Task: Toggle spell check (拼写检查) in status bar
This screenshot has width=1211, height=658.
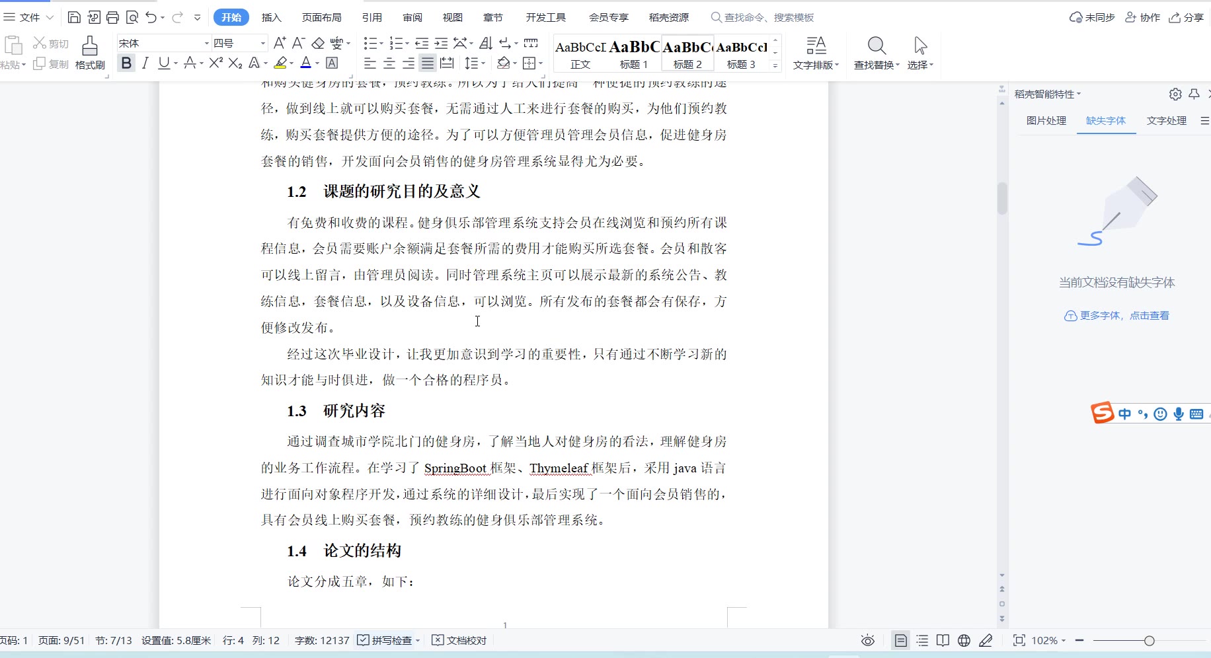Action: click(x=385, y=640)
